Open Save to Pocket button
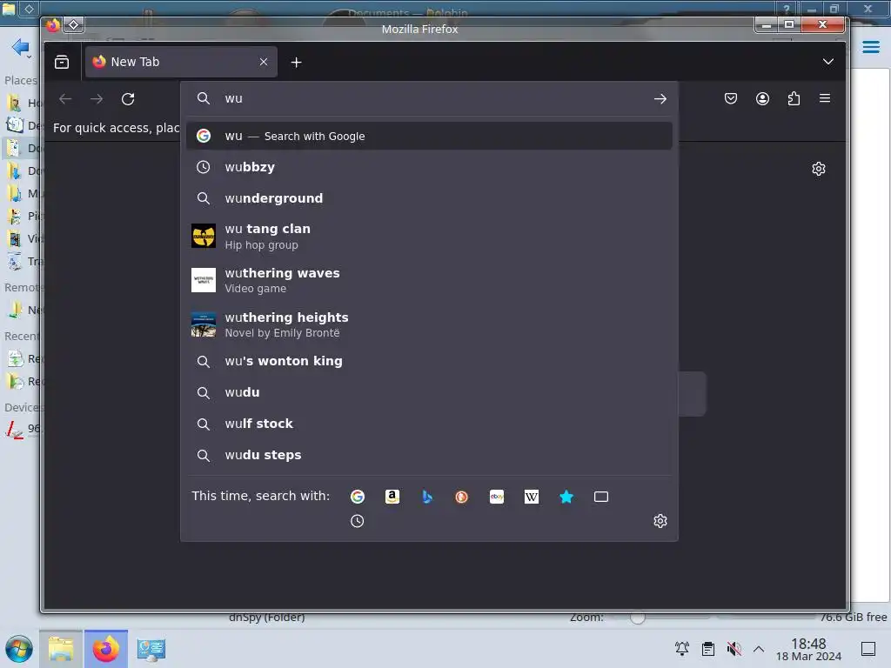891x668 pixels. [x=731, y=99]
